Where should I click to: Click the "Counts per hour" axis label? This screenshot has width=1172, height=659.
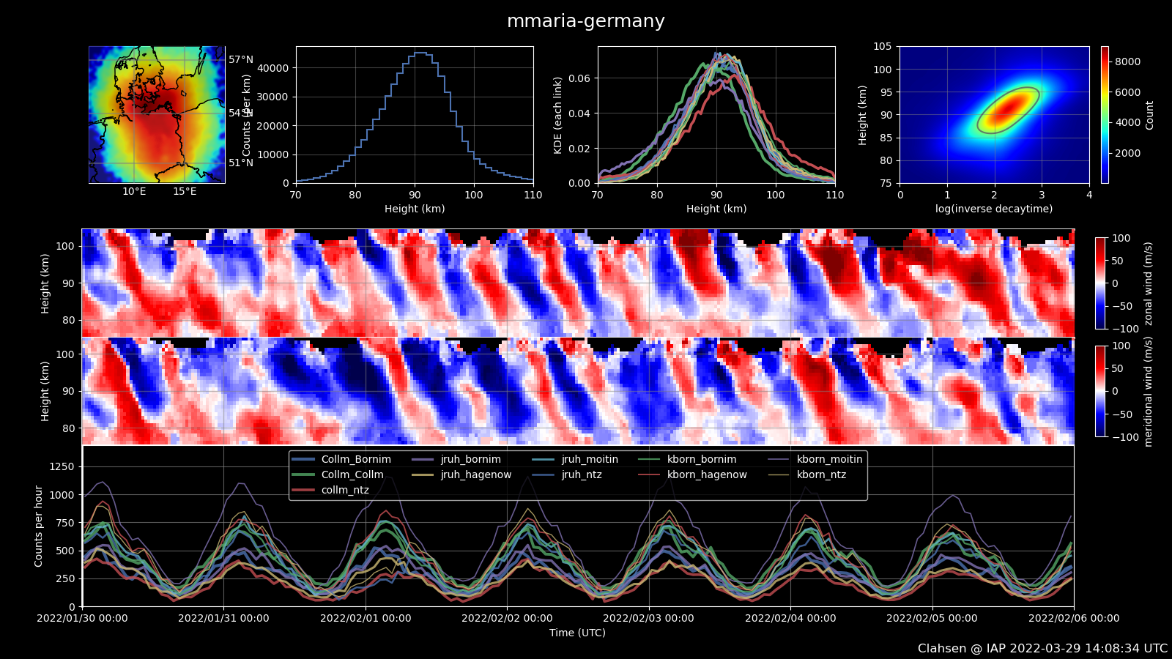(39, 526)
